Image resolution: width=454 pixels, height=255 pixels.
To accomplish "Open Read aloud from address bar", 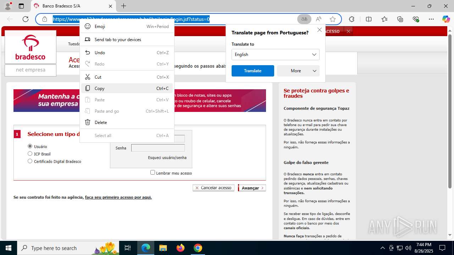I will [319, 19].
